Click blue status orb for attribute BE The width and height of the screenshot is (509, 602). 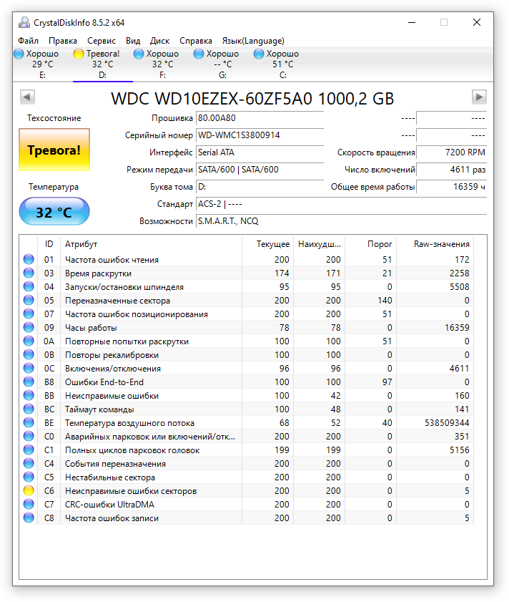tap(29, 423)
